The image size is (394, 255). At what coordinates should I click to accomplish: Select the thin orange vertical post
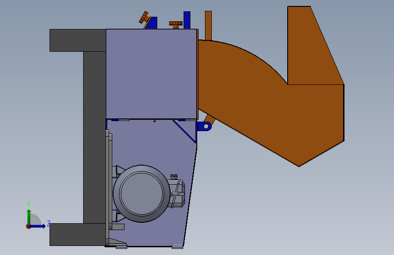(x=208, y=25)
